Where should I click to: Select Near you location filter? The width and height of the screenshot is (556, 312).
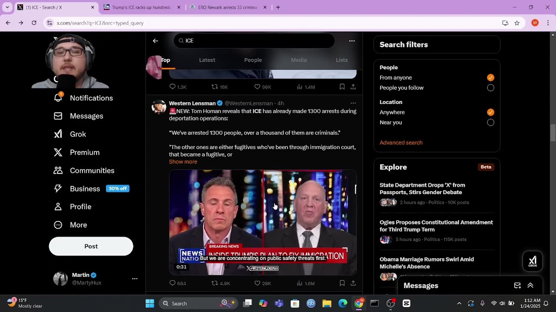490,122
